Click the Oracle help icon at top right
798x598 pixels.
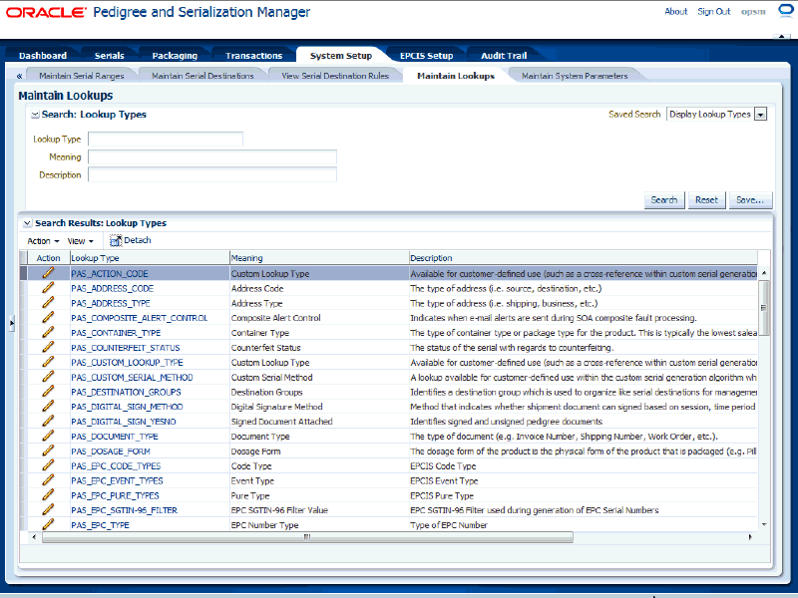(x=786, y=11)
